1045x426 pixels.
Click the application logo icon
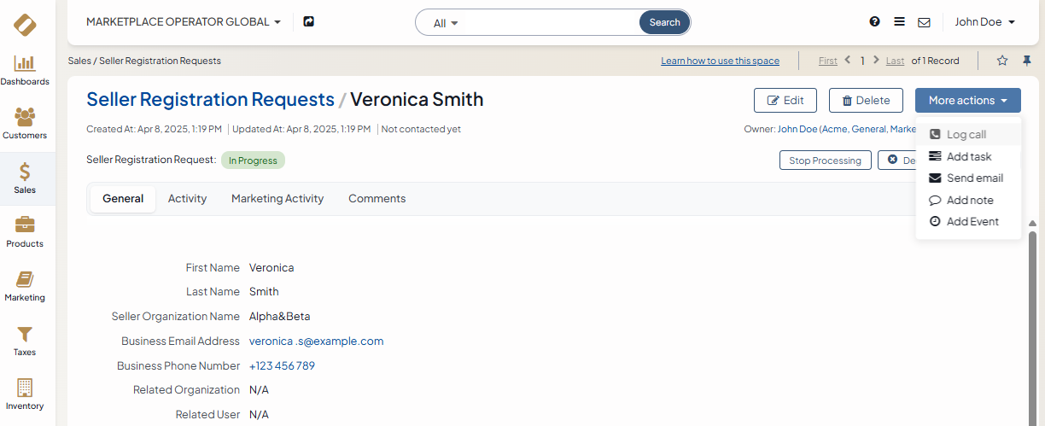point(25,25)
